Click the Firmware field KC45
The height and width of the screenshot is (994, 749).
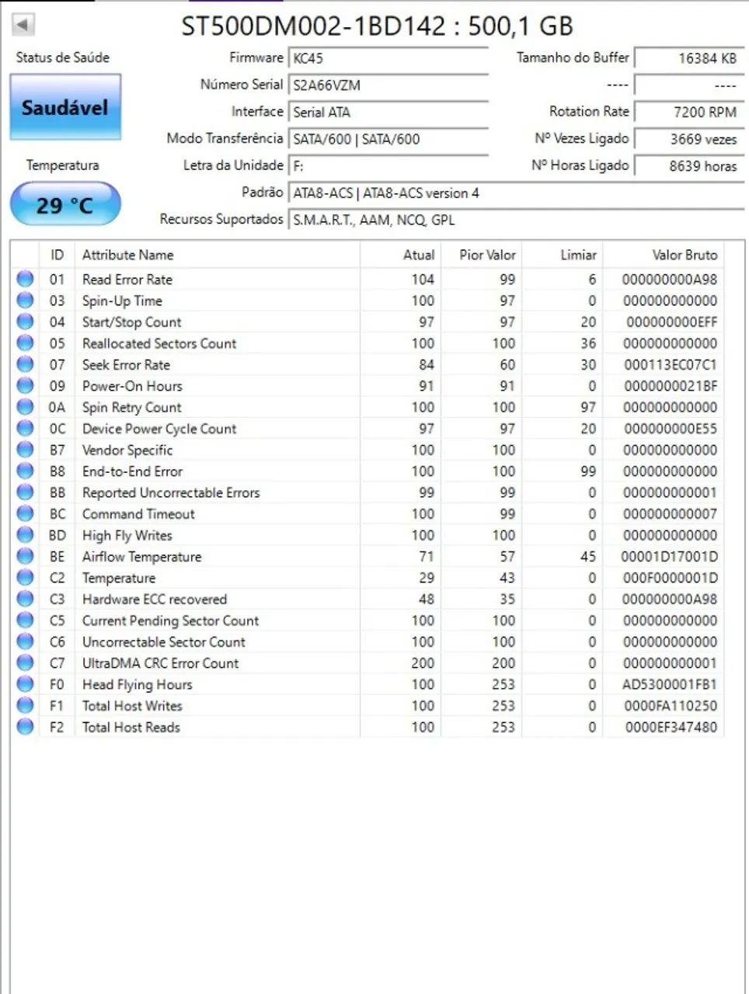388,58
